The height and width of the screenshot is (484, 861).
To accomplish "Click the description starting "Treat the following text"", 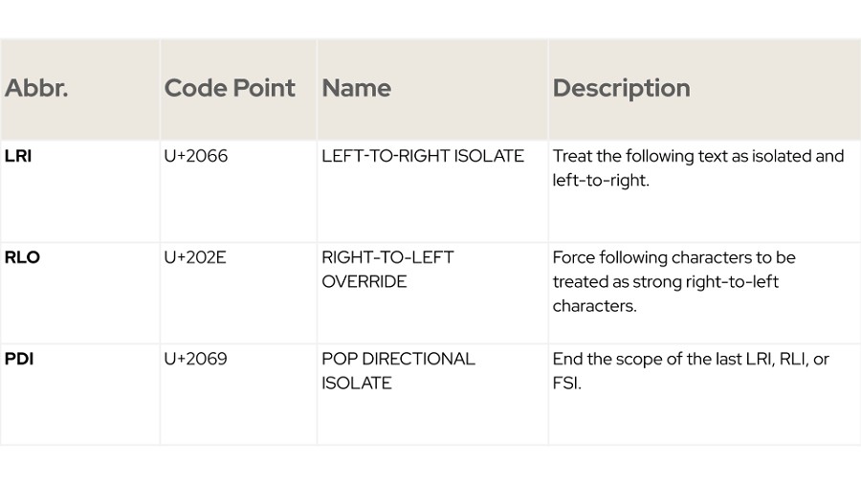I will 697,156.
